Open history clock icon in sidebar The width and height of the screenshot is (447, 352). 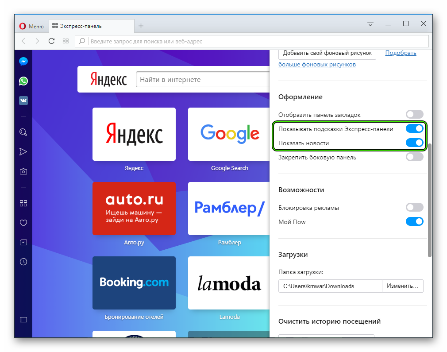pos(23,262)
